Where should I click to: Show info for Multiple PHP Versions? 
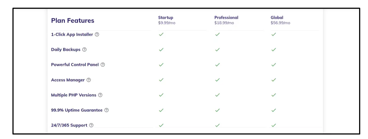tap(100, 95)
